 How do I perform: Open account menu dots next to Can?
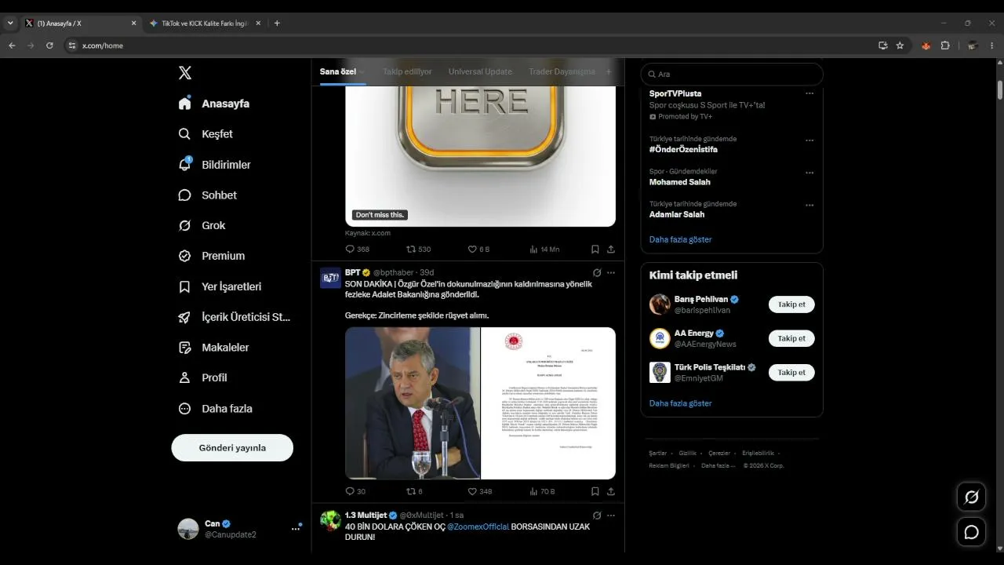tap(296, 529)
